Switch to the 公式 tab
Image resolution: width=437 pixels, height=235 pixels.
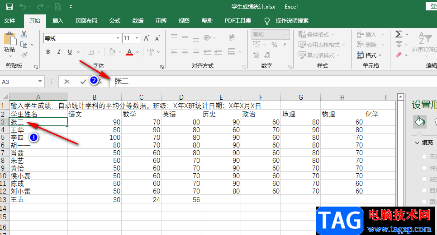pos(115,21)
